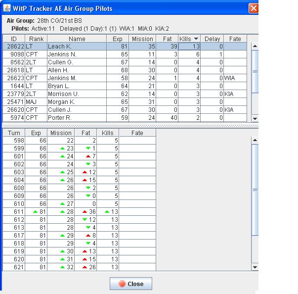Click Kills header in history table
Viewport: 298px width, 294px height.
pos(108,133)
